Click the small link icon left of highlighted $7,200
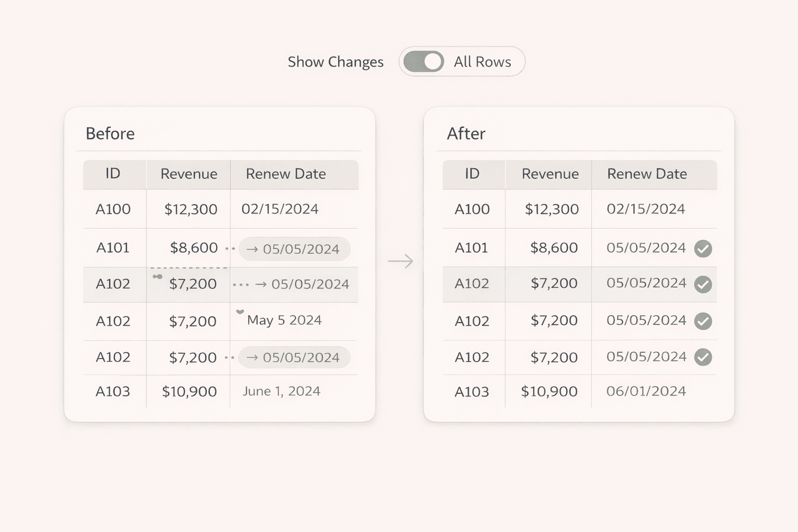The image size is (798, 532). (x=157, y=276)
